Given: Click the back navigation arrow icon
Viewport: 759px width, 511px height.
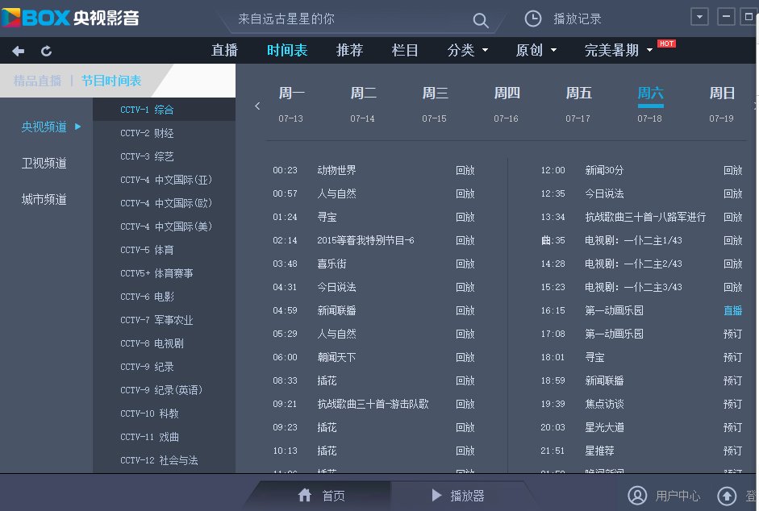Looking at the screenshot, I should [17, 50].
